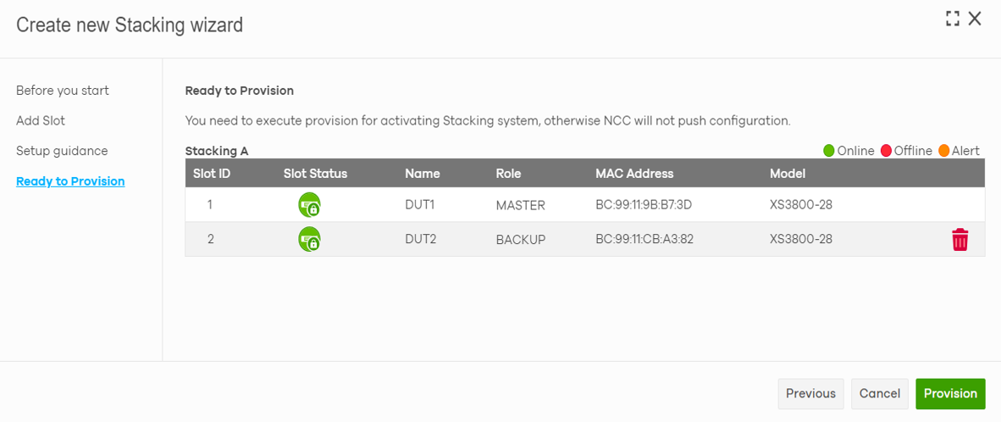Click the MAC address BC:99:11:CB:A3:82
Viewport: 1001px width, 422px height.
[644, 240]
